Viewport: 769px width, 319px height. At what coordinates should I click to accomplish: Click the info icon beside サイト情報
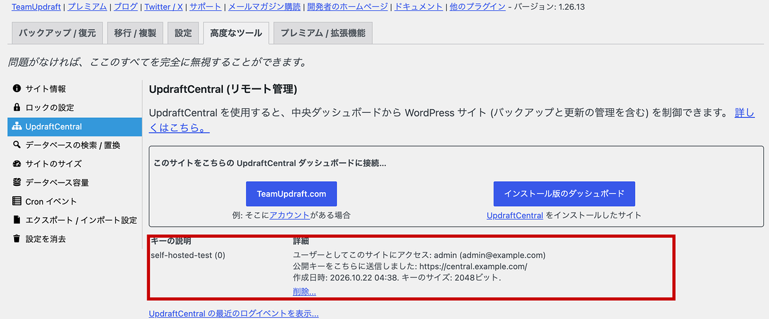(x=17, y=89)
